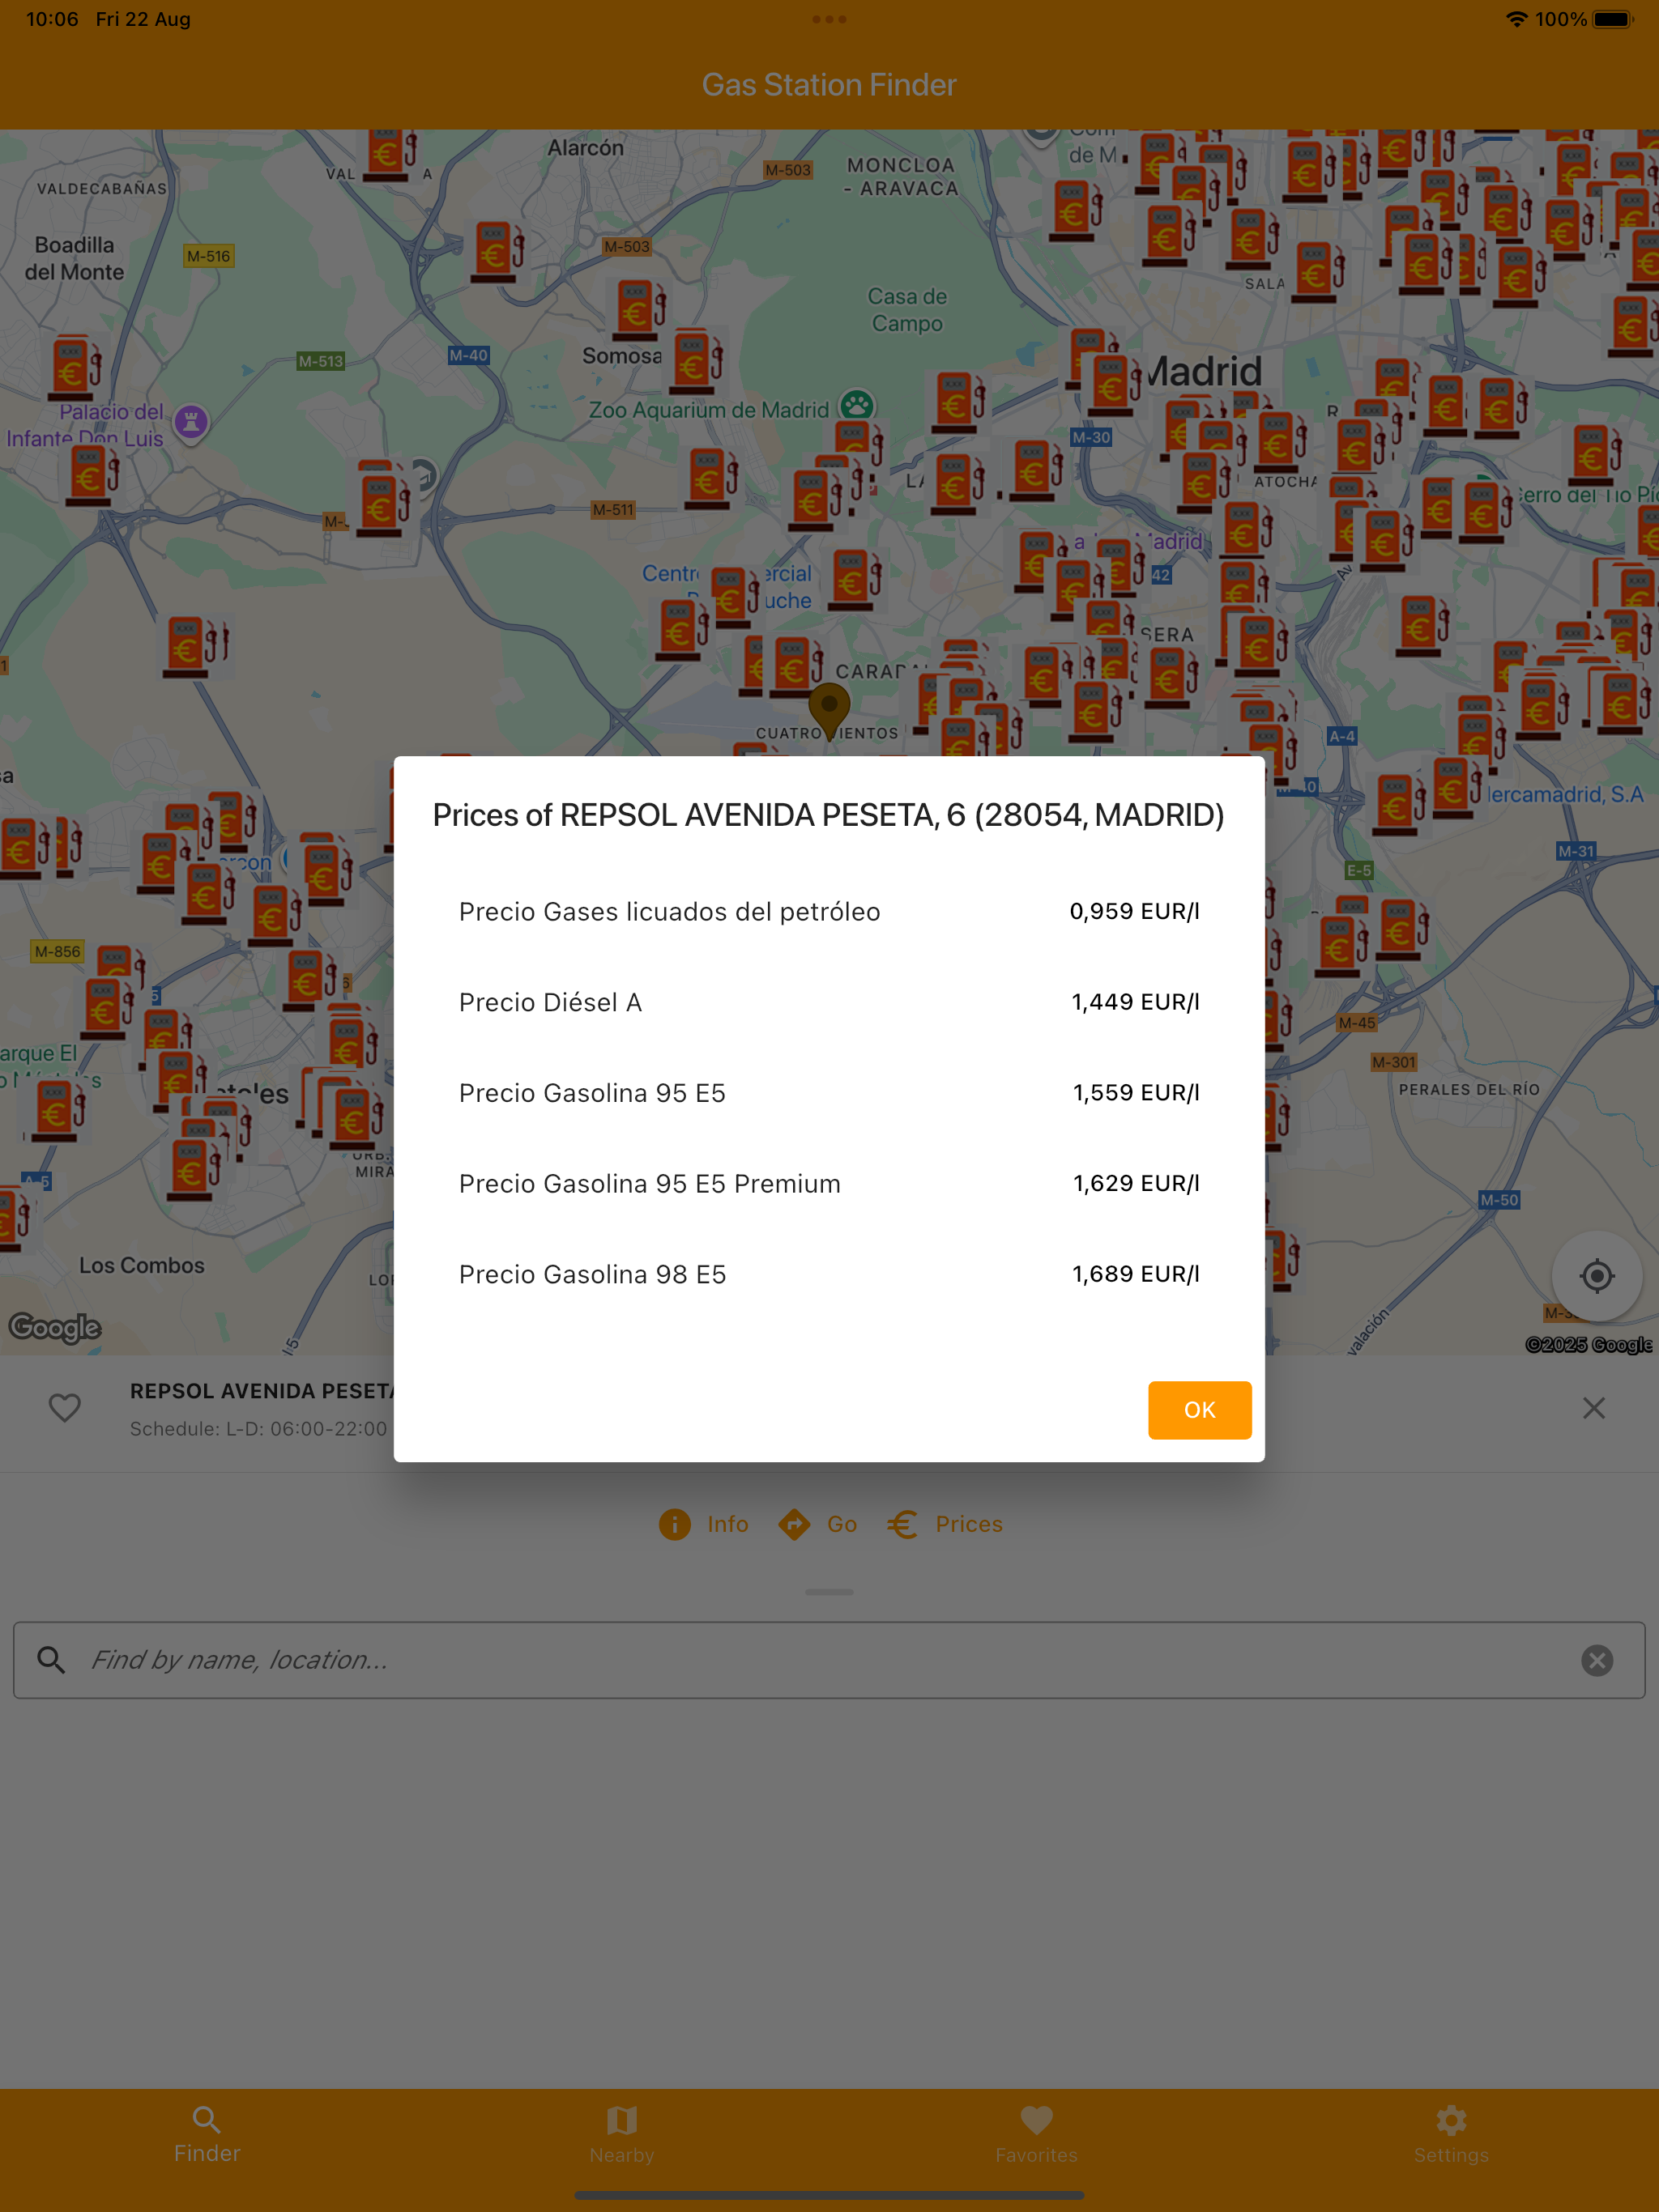Screen dimensions: 1659x2212
Task: Close the station details card
Action: [1593, 1408]
